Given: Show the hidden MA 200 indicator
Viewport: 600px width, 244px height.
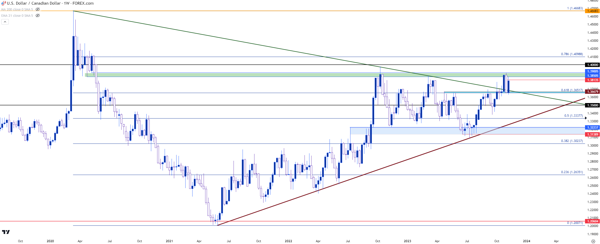Looking at the screenshot, I should (38, 9).
